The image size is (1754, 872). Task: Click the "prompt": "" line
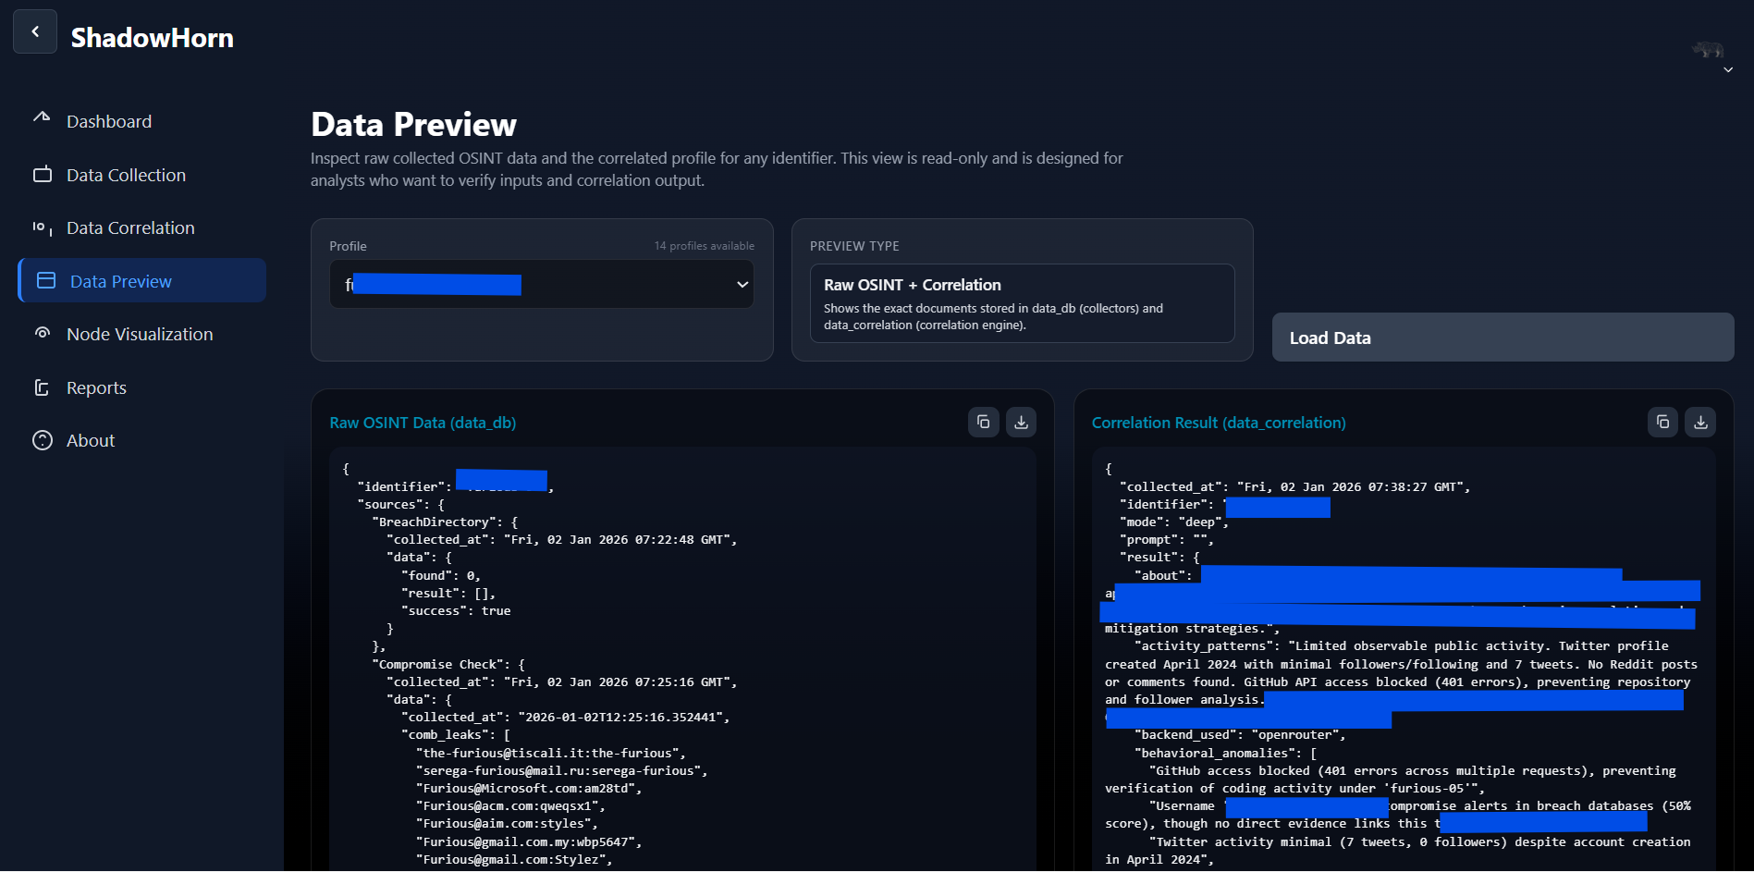click(x=1166, y=540)
